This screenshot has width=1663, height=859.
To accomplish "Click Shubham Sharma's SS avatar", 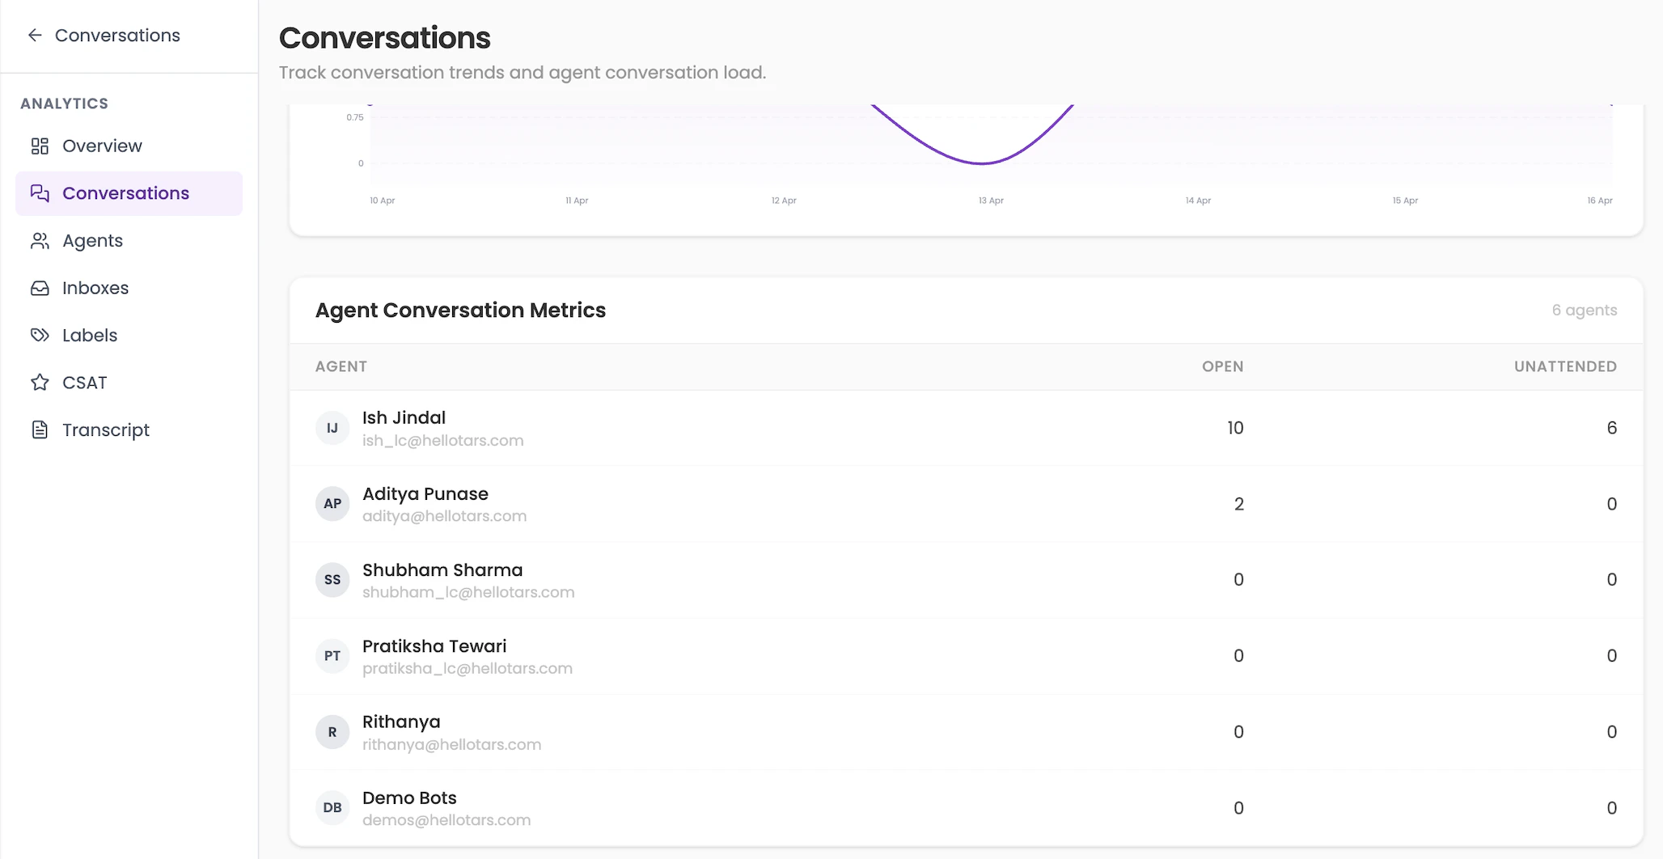I will click(332, 579).
